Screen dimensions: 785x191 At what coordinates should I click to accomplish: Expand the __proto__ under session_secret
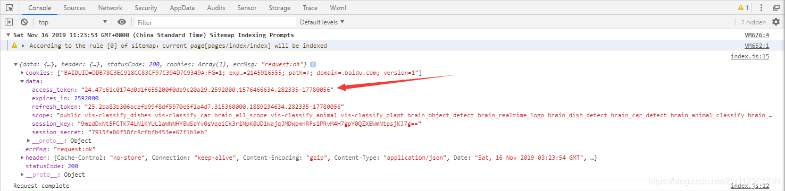coord(29,141)
